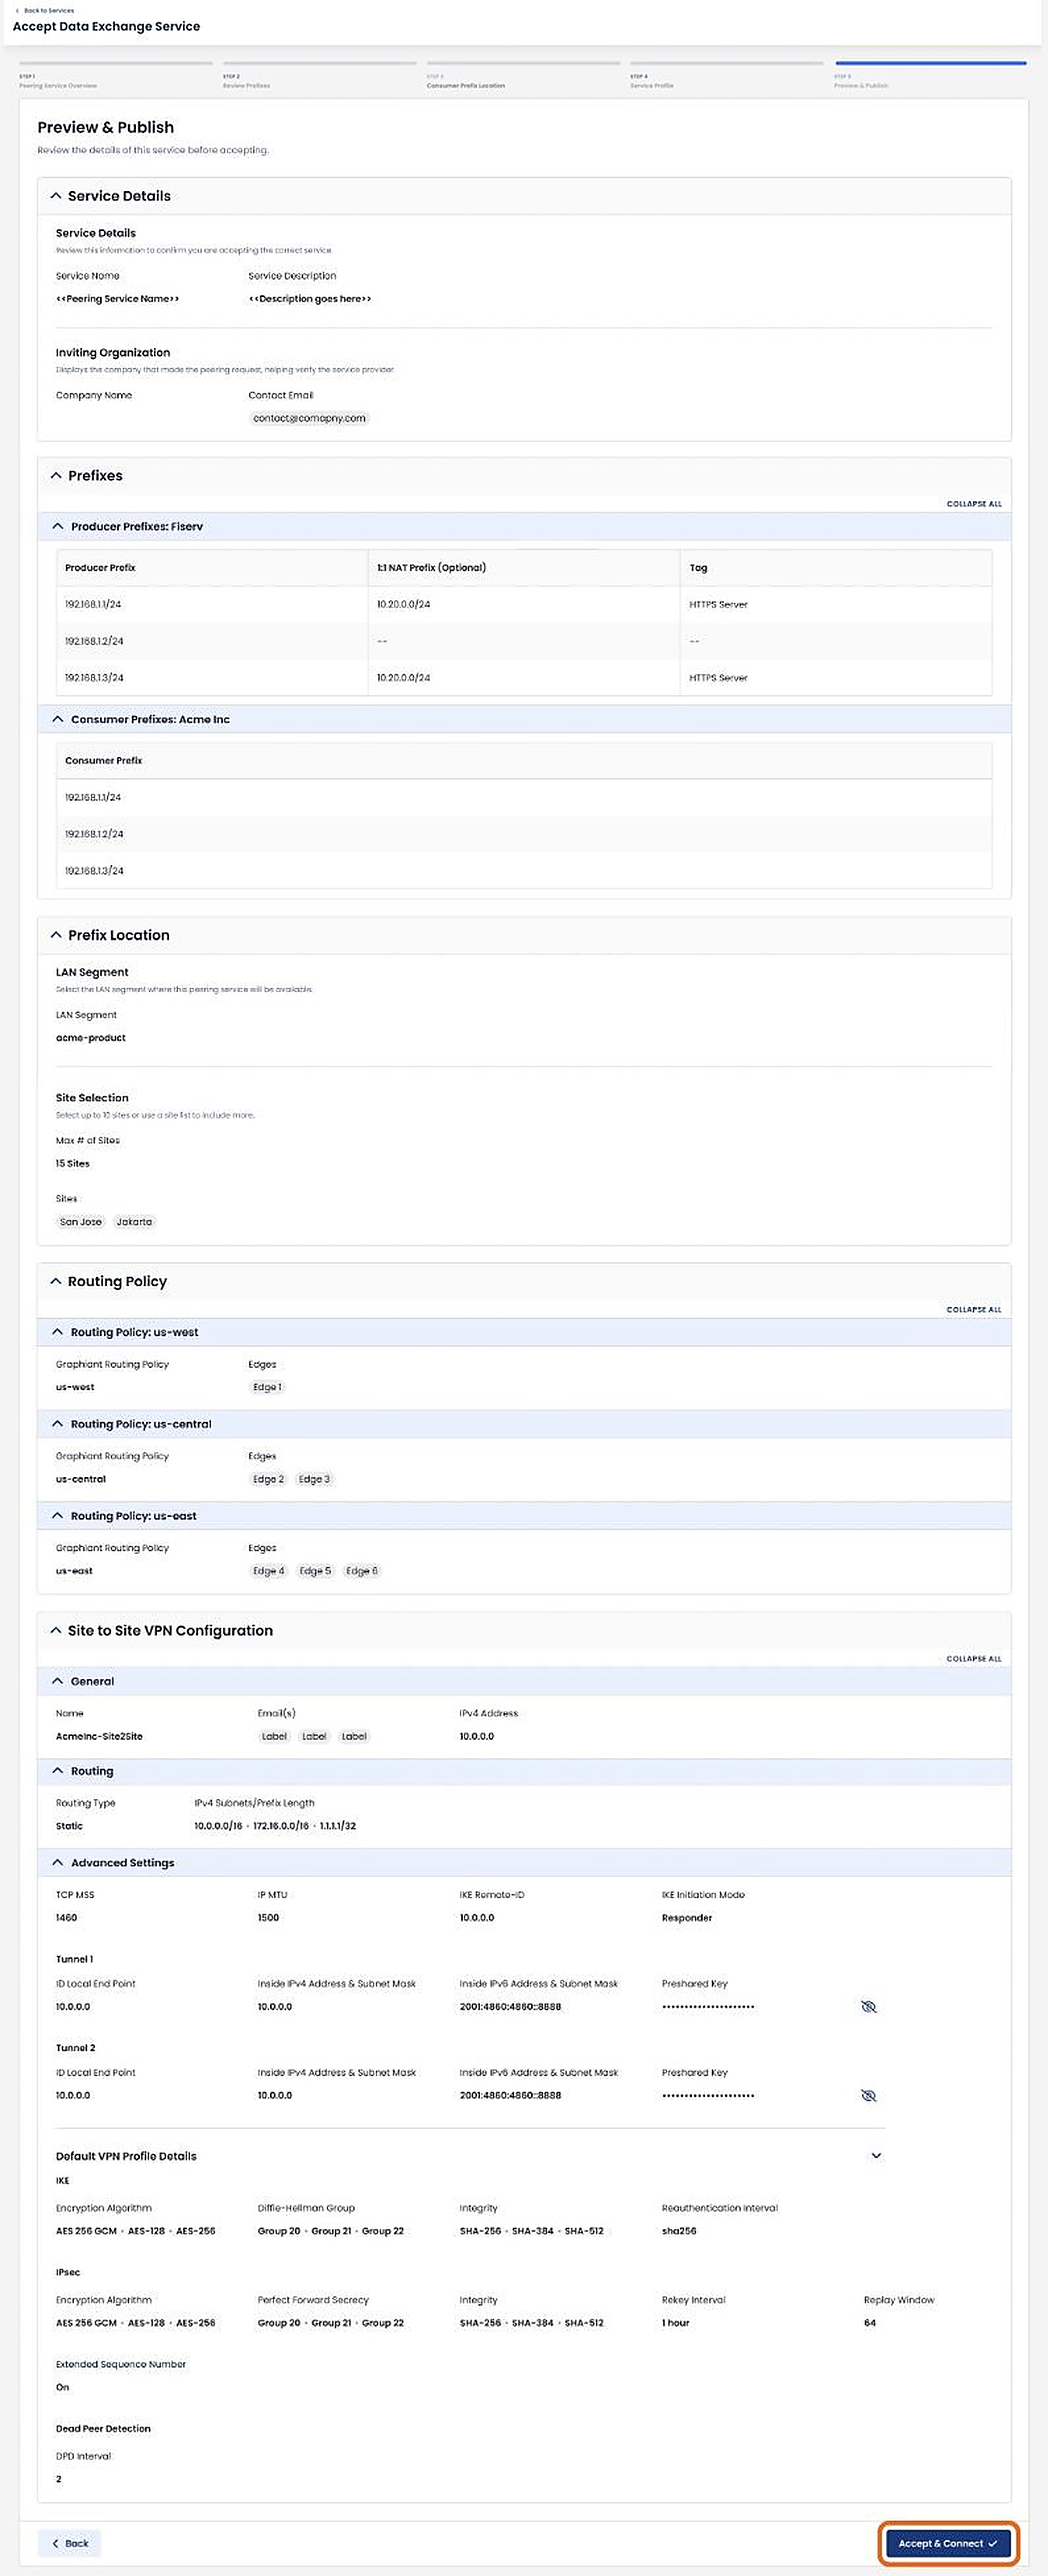Collapse Routing Policy: us-east panel
1048x2576 pixels.
point(58,1516)
